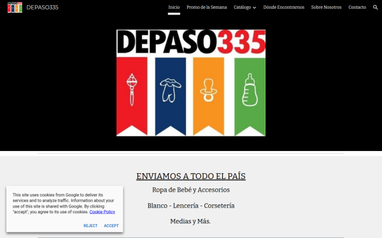The image size is (382, 238).
Task: Click the DEPASO335 site title text
Action: click(x=43, y=7)
